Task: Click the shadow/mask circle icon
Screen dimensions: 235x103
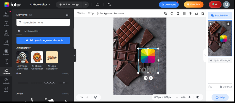Action: click(x=178, y=13)
